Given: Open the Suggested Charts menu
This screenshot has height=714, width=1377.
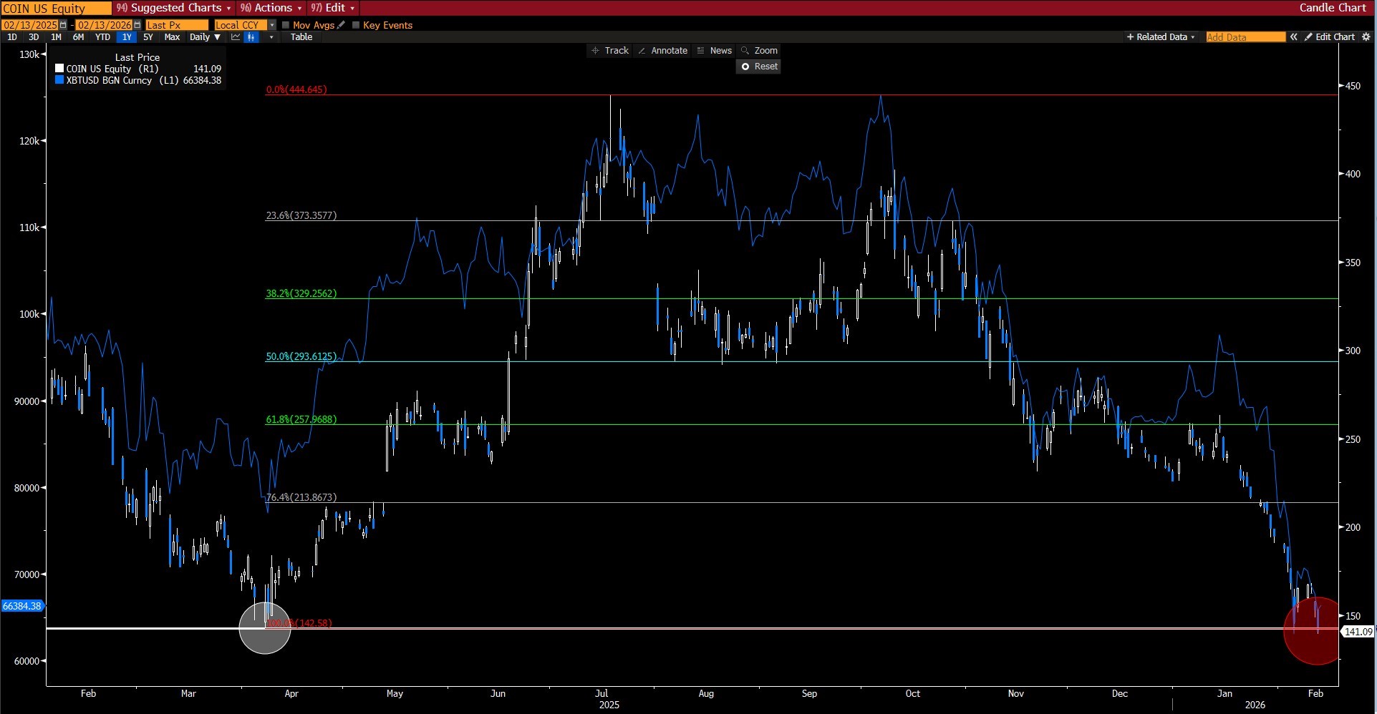Looking at the screenshot, I should tap(174, 8).
